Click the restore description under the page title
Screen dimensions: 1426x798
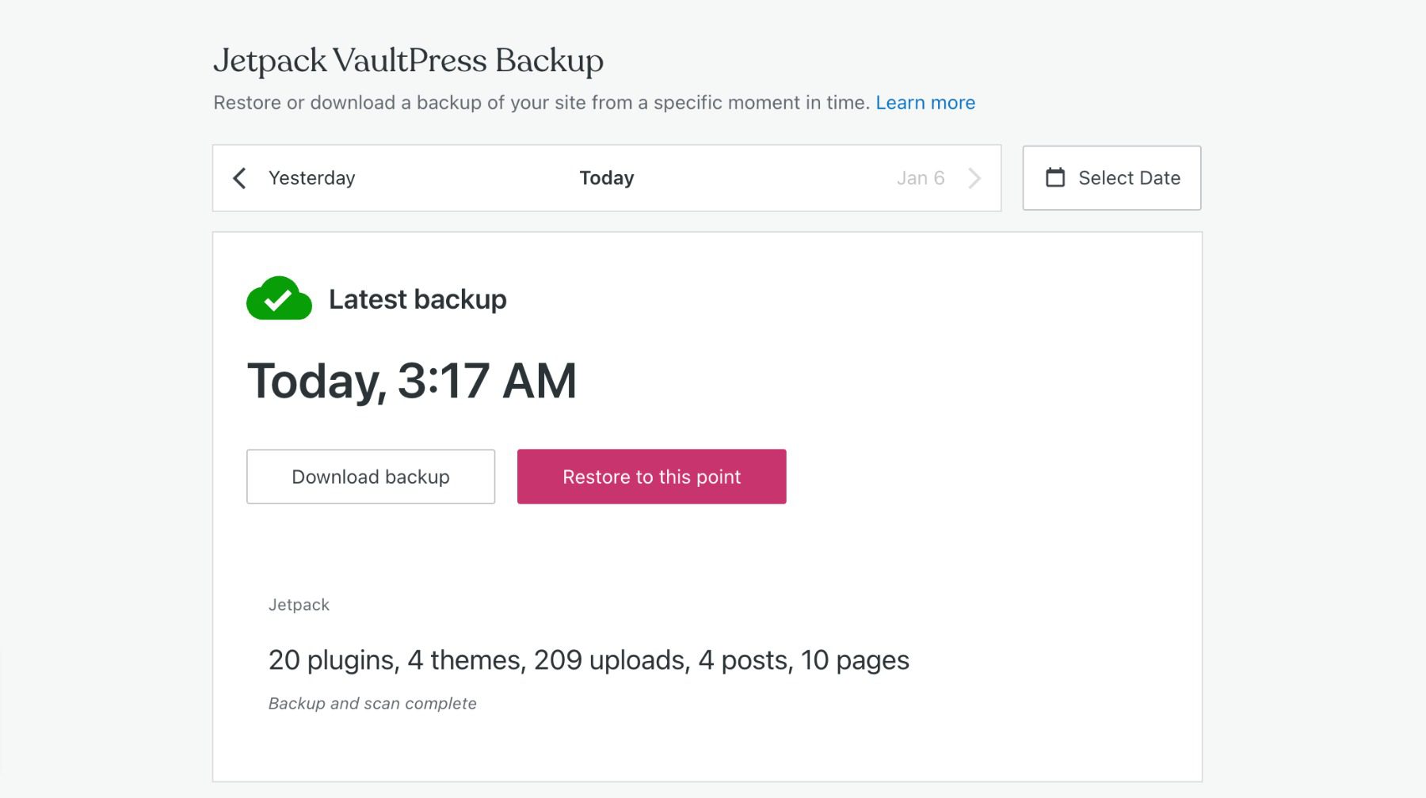tap(541, 102)
